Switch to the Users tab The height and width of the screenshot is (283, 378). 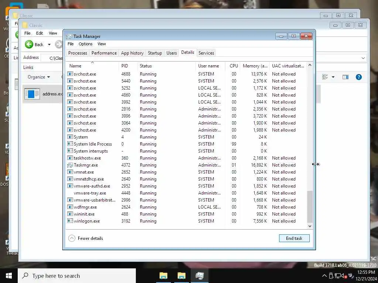pyautogui.click(x=171, y=53)
